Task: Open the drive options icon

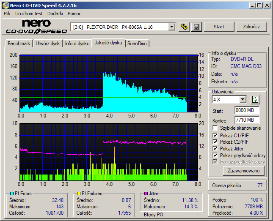Action: [184, 27]
